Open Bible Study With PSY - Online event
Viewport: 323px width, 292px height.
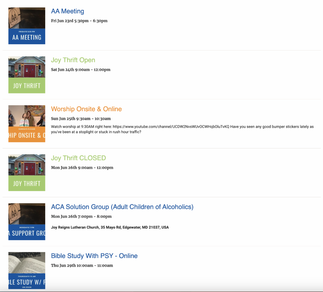click(x=94, y=256)
